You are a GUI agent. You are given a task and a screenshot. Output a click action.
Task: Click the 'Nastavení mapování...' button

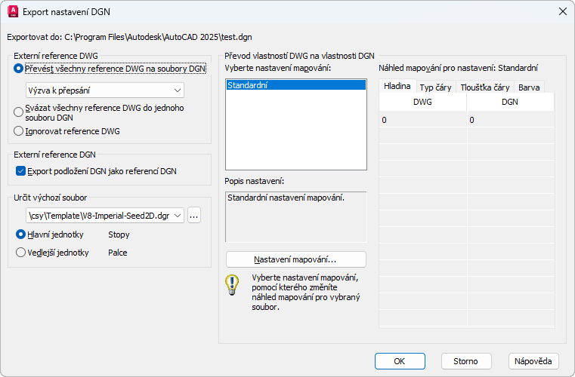[295, 259]
